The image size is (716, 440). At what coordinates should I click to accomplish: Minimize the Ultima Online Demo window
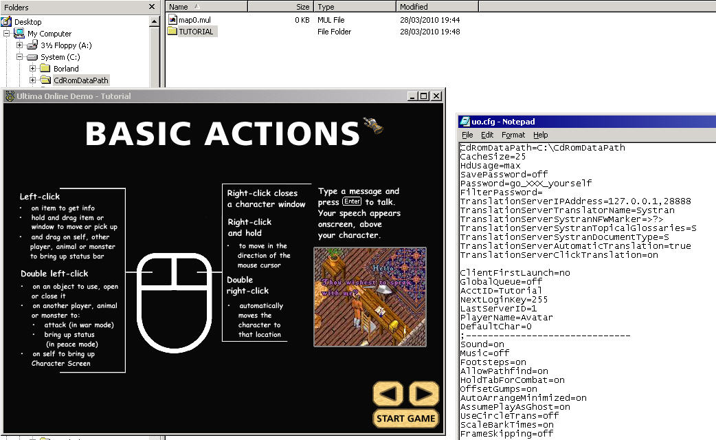pos(413,96)
